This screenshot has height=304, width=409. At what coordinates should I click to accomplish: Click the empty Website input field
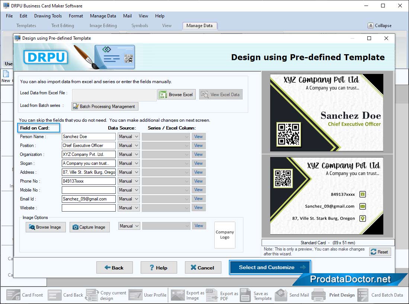89,208
